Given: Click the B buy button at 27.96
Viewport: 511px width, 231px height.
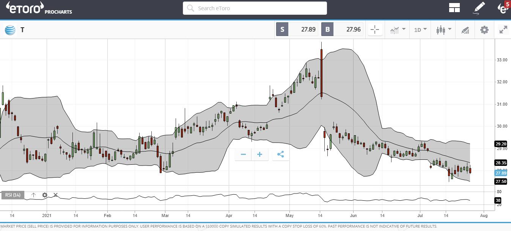Looking at the screenshot, I should click(327, 30).
